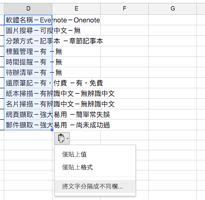Select column F header
The image size is (205, 200).
pyautogui.click(x=124, y=9)
